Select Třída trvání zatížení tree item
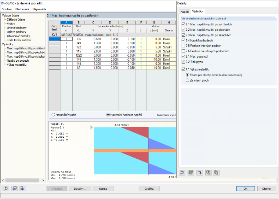This screenshot has height=199, width=279. click(x=19, y=40)
